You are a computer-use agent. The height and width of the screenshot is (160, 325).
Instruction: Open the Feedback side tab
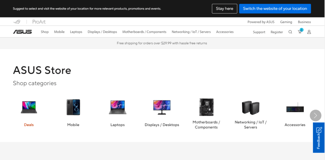(x=319, y=138)
